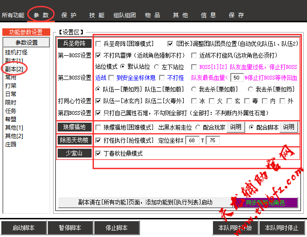This screenshot has width=307, height=237.
Task: Check the 冰 attribute checkbox
Action: (x=194, y=101)
